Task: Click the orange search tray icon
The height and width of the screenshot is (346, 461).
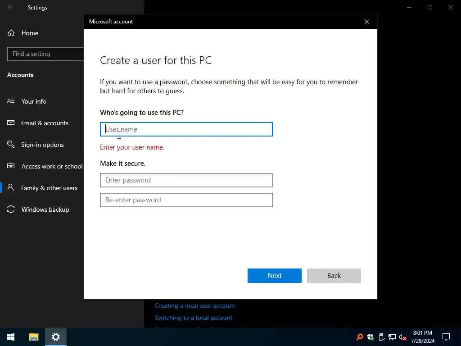Action: click(x=359, y=337)
